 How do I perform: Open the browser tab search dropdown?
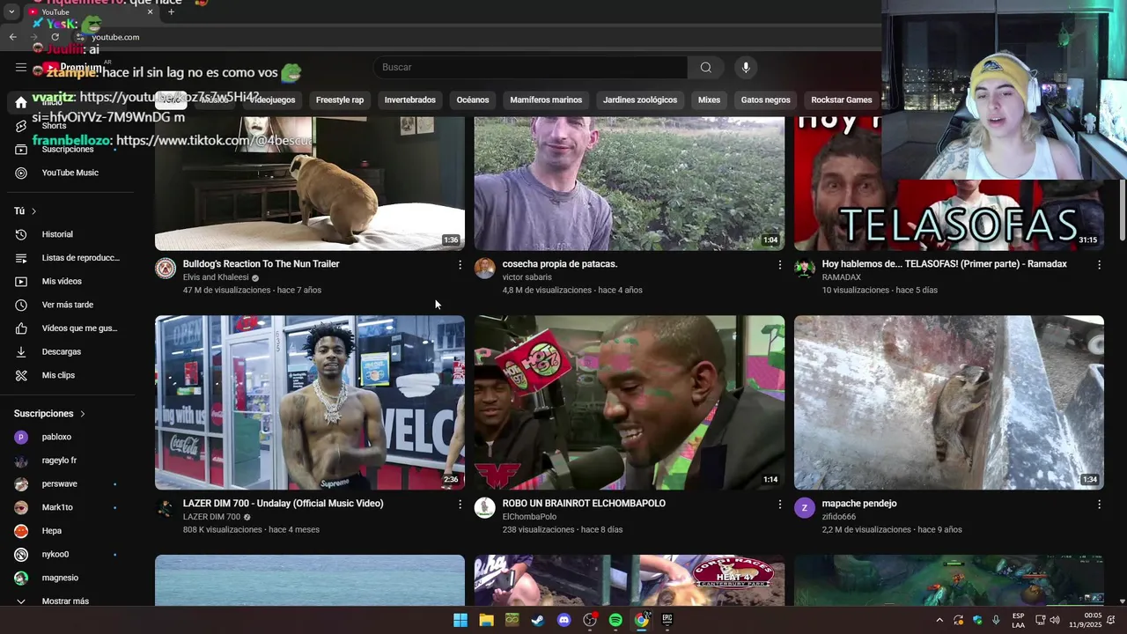[11, 12]
